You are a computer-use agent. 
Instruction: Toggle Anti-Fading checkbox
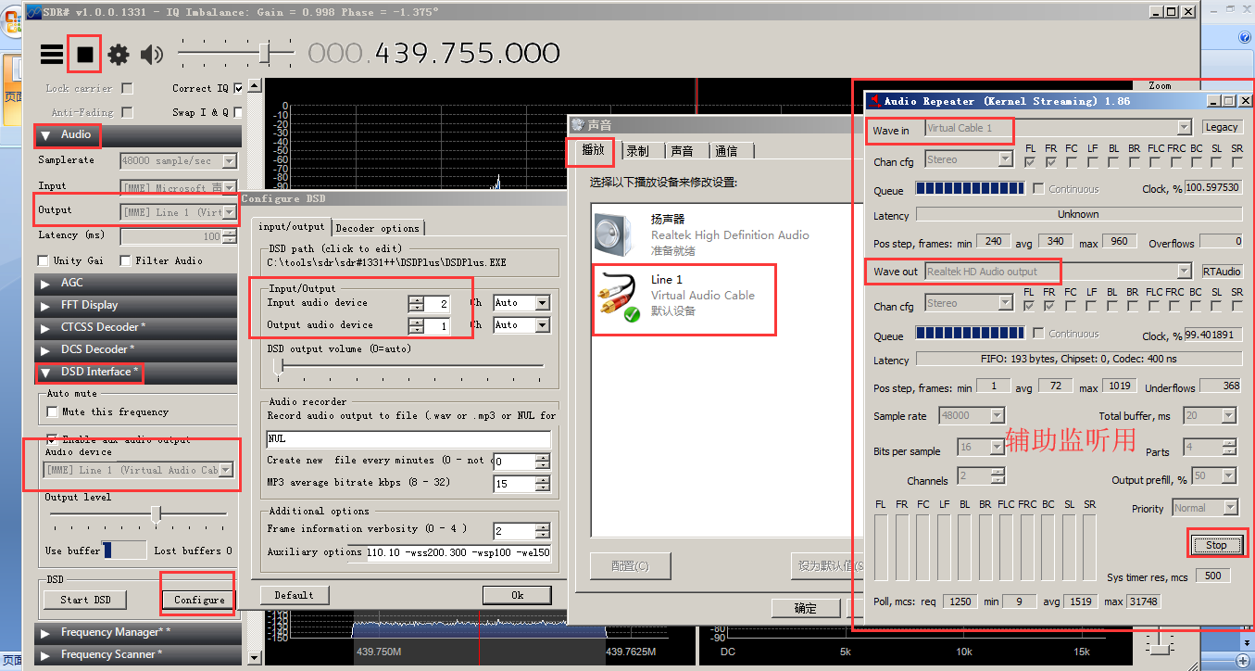pos(127,112)
